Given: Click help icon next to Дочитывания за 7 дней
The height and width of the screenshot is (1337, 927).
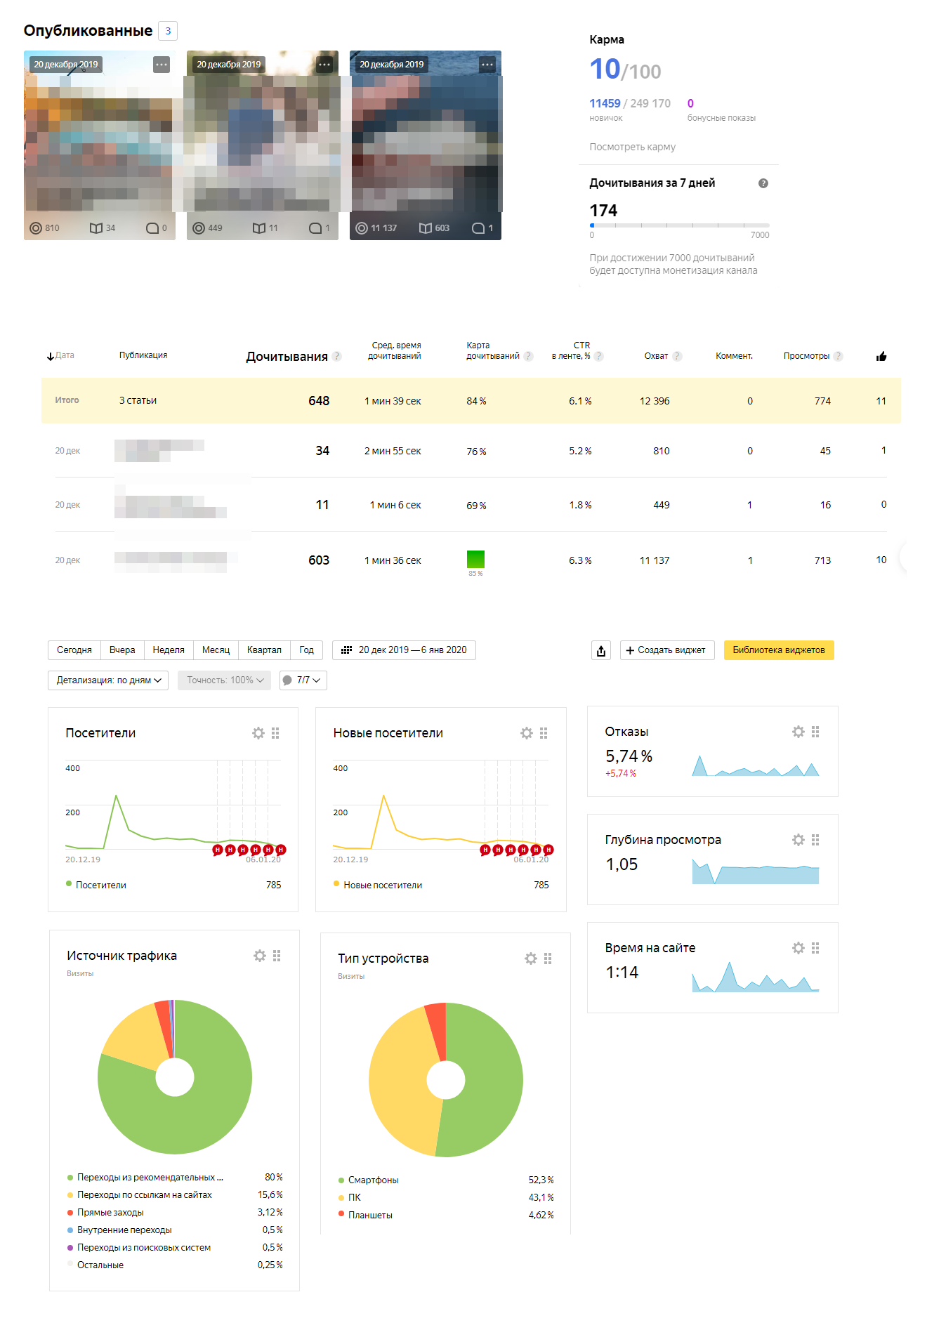Looking at the screenshot, I should 763,183.
